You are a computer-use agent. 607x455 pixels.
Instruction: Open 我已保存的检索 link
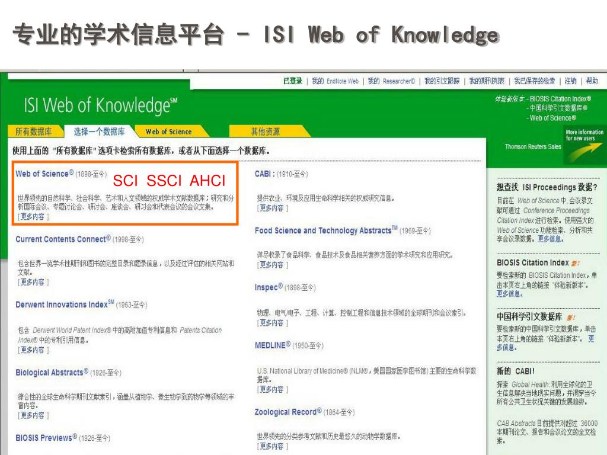pyautogui.click(x=534, y=81)
